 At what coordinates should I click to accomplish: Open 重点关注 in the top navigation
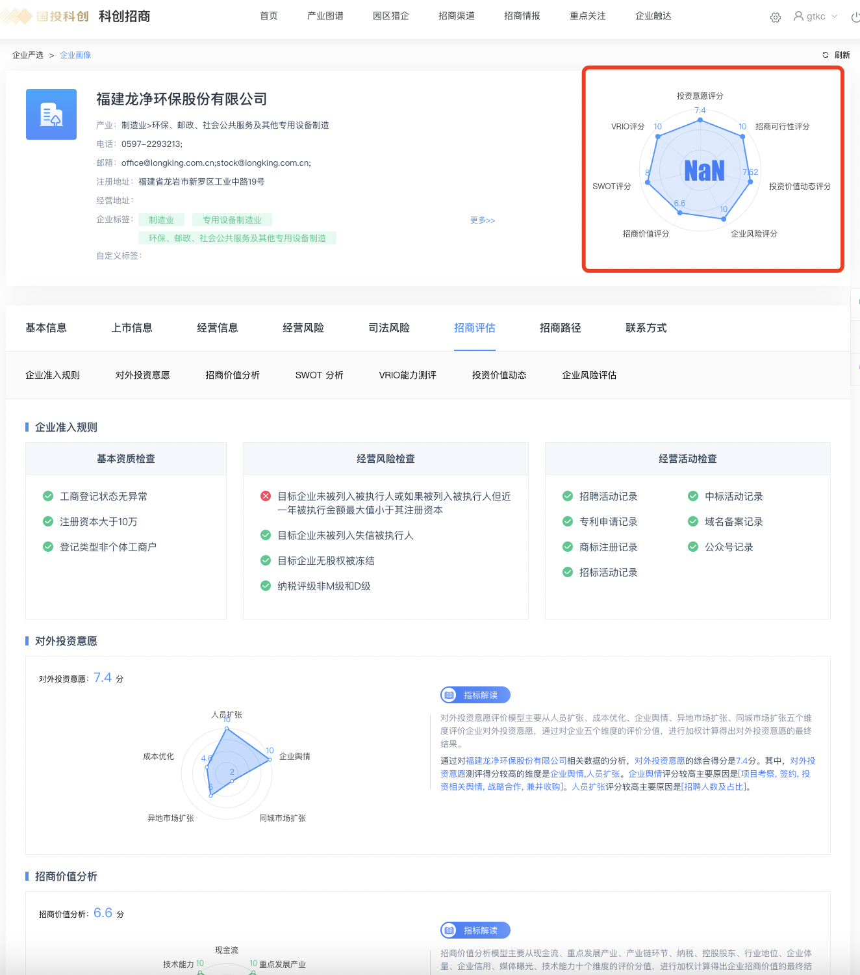pos(588,16)
